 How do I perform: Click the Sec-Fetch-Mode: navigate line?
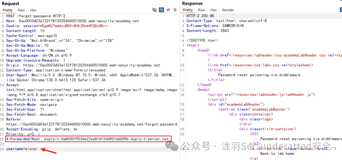pos(32,104)
